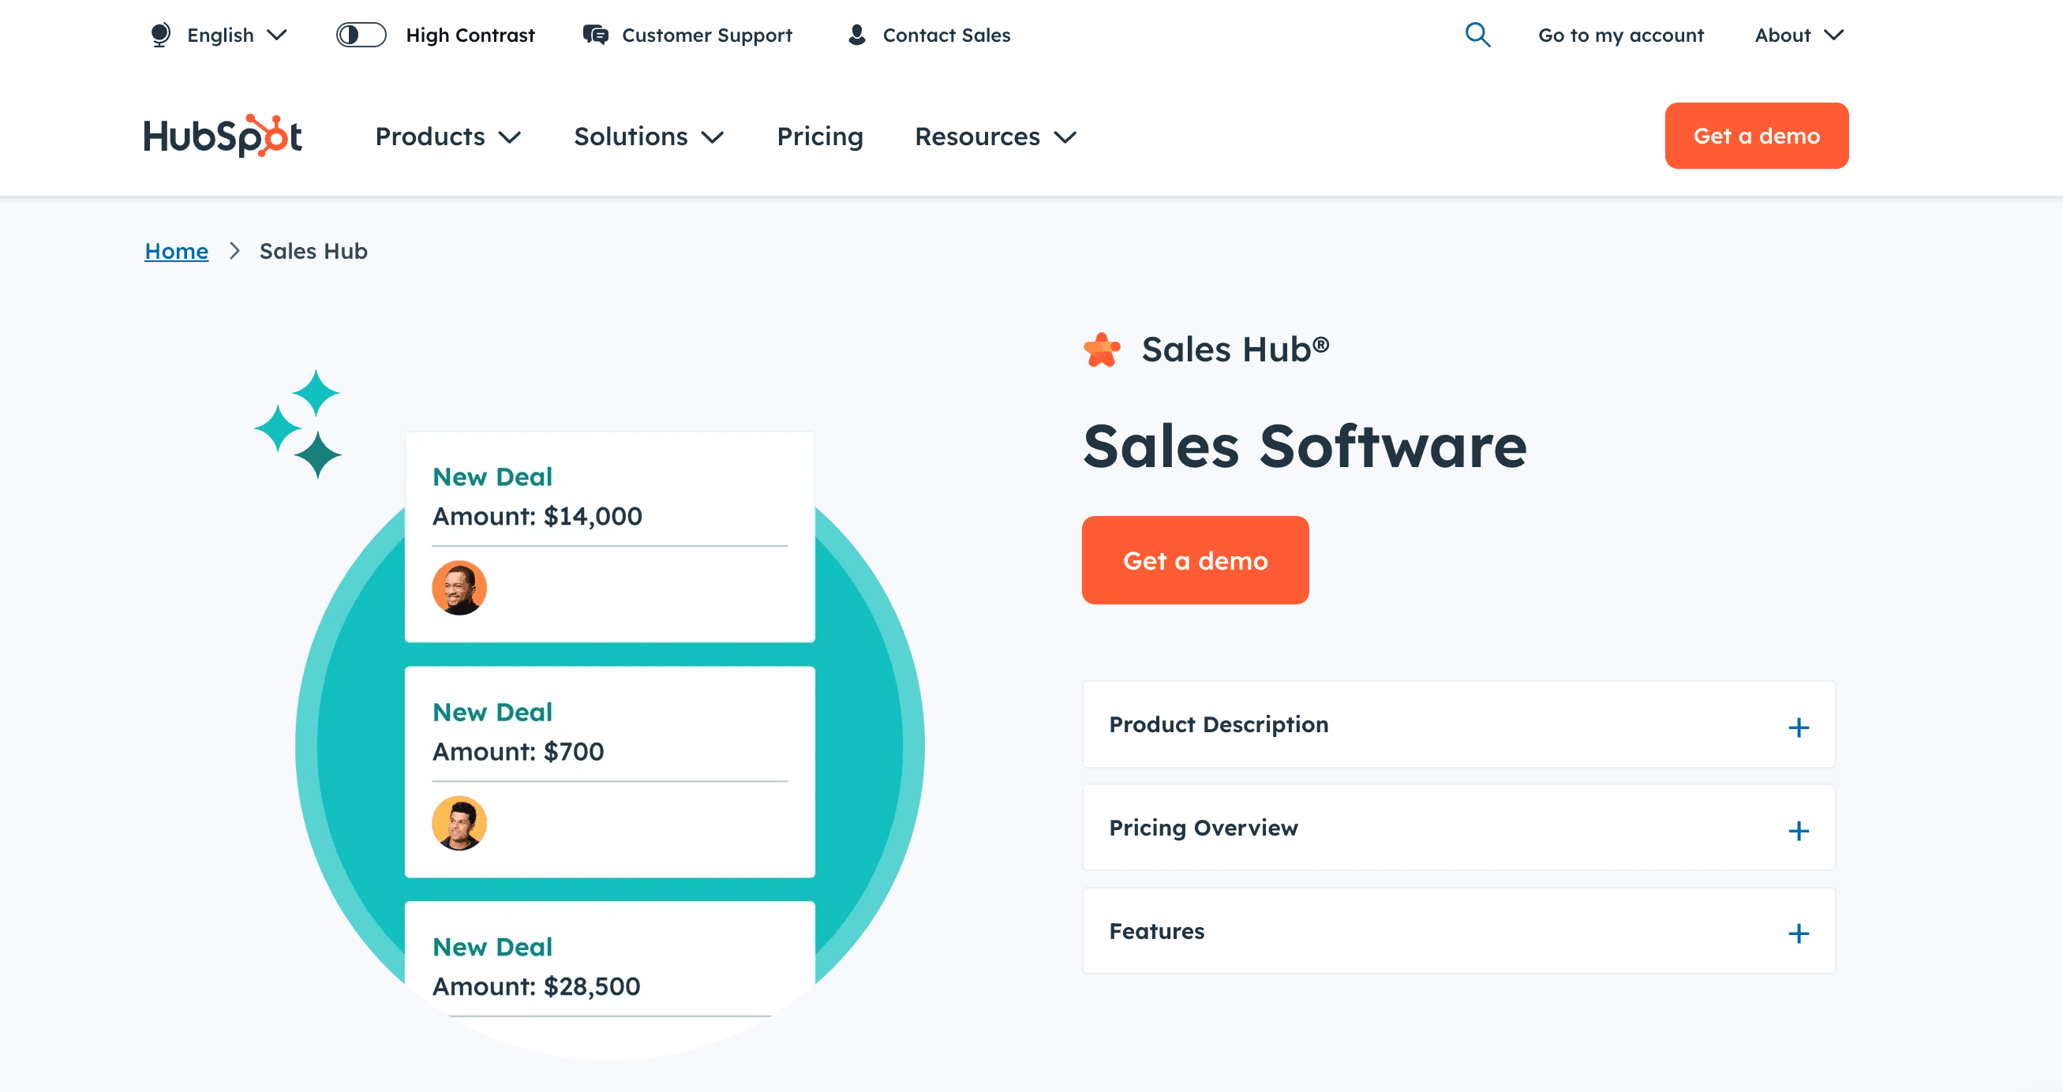Click the avatar on the $700 deal card

[x=459, y=823]
